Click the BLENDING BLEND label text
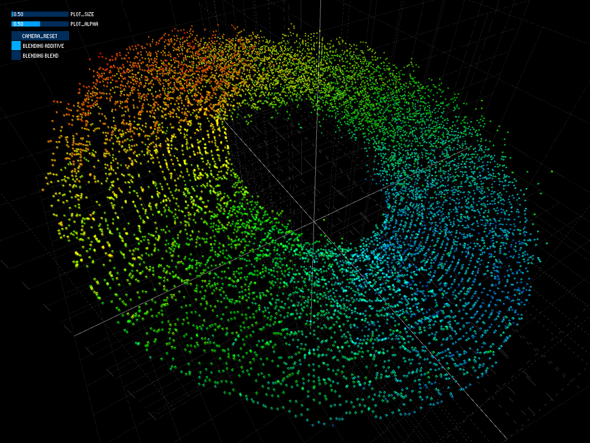Viewport: 590px width, 443px height. click(40, 56)
